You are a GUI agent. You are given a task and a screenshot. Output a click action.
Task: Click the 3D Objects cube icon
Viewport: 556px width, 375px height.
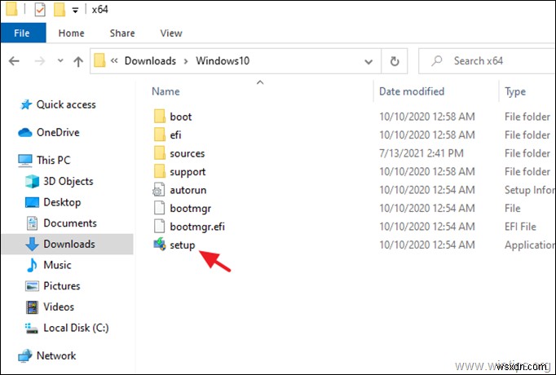click(x=32, y=182)
